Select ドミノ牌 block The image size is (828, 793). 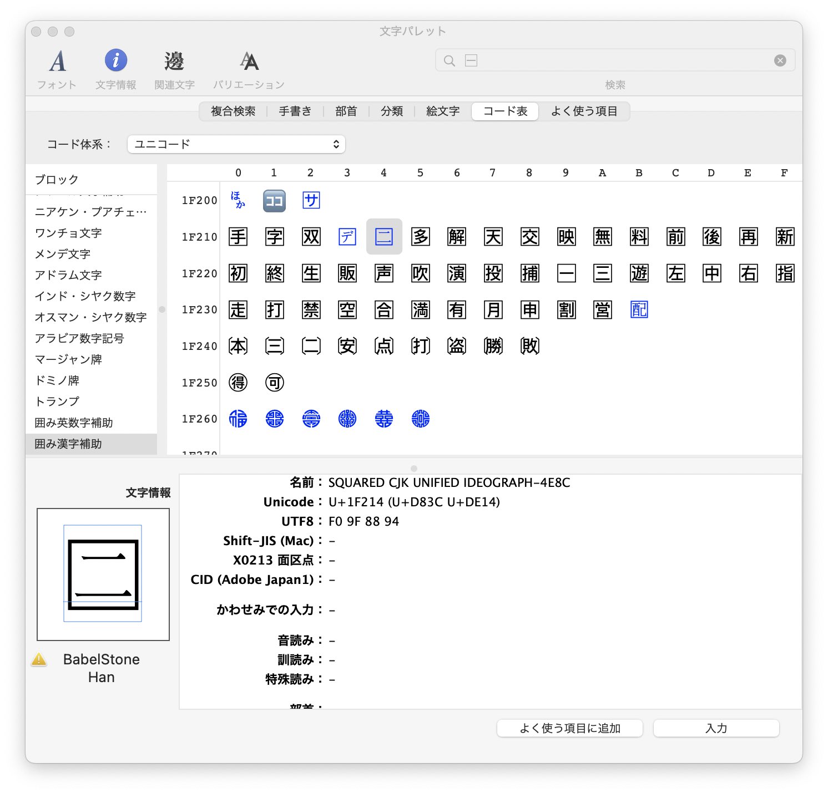92,380
